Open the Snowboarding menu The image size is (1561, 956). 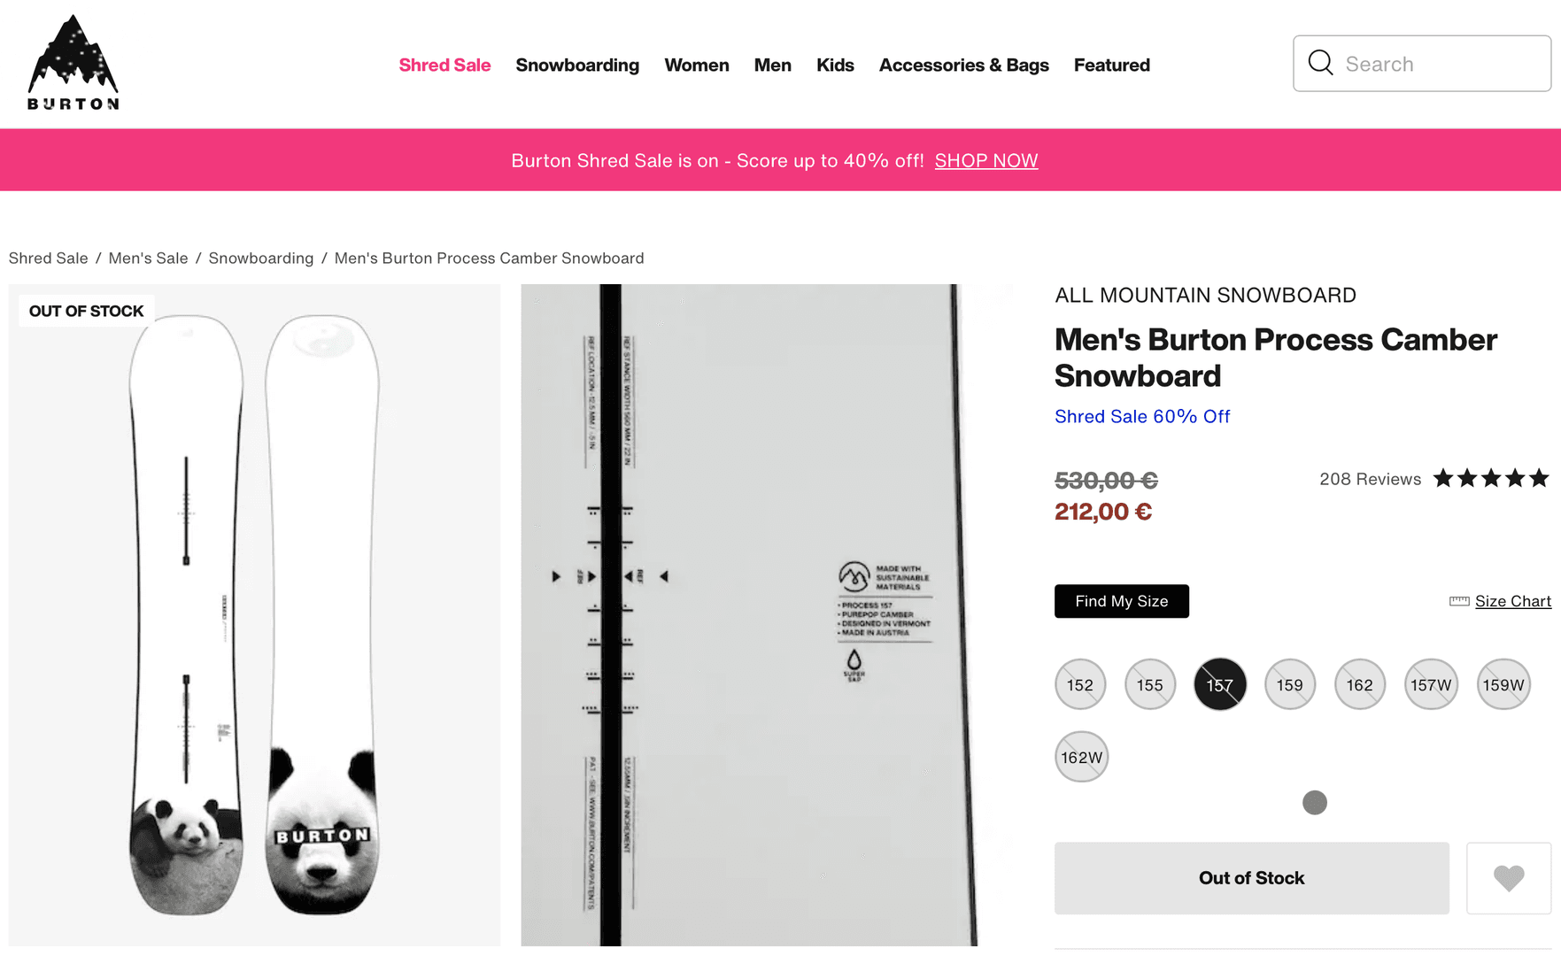[577, 65]
